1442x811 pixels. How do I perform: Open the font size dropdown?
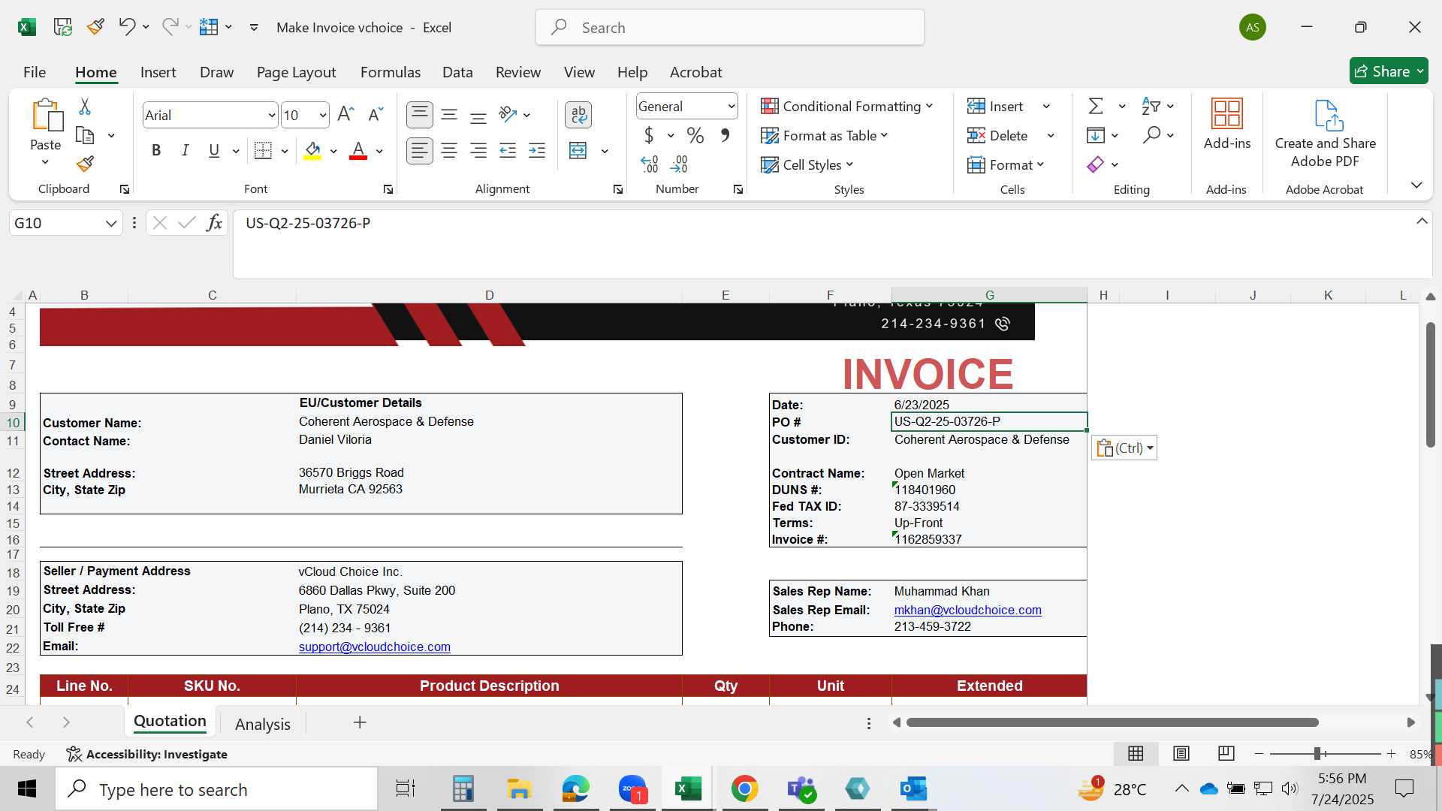[x=323, y=115]
